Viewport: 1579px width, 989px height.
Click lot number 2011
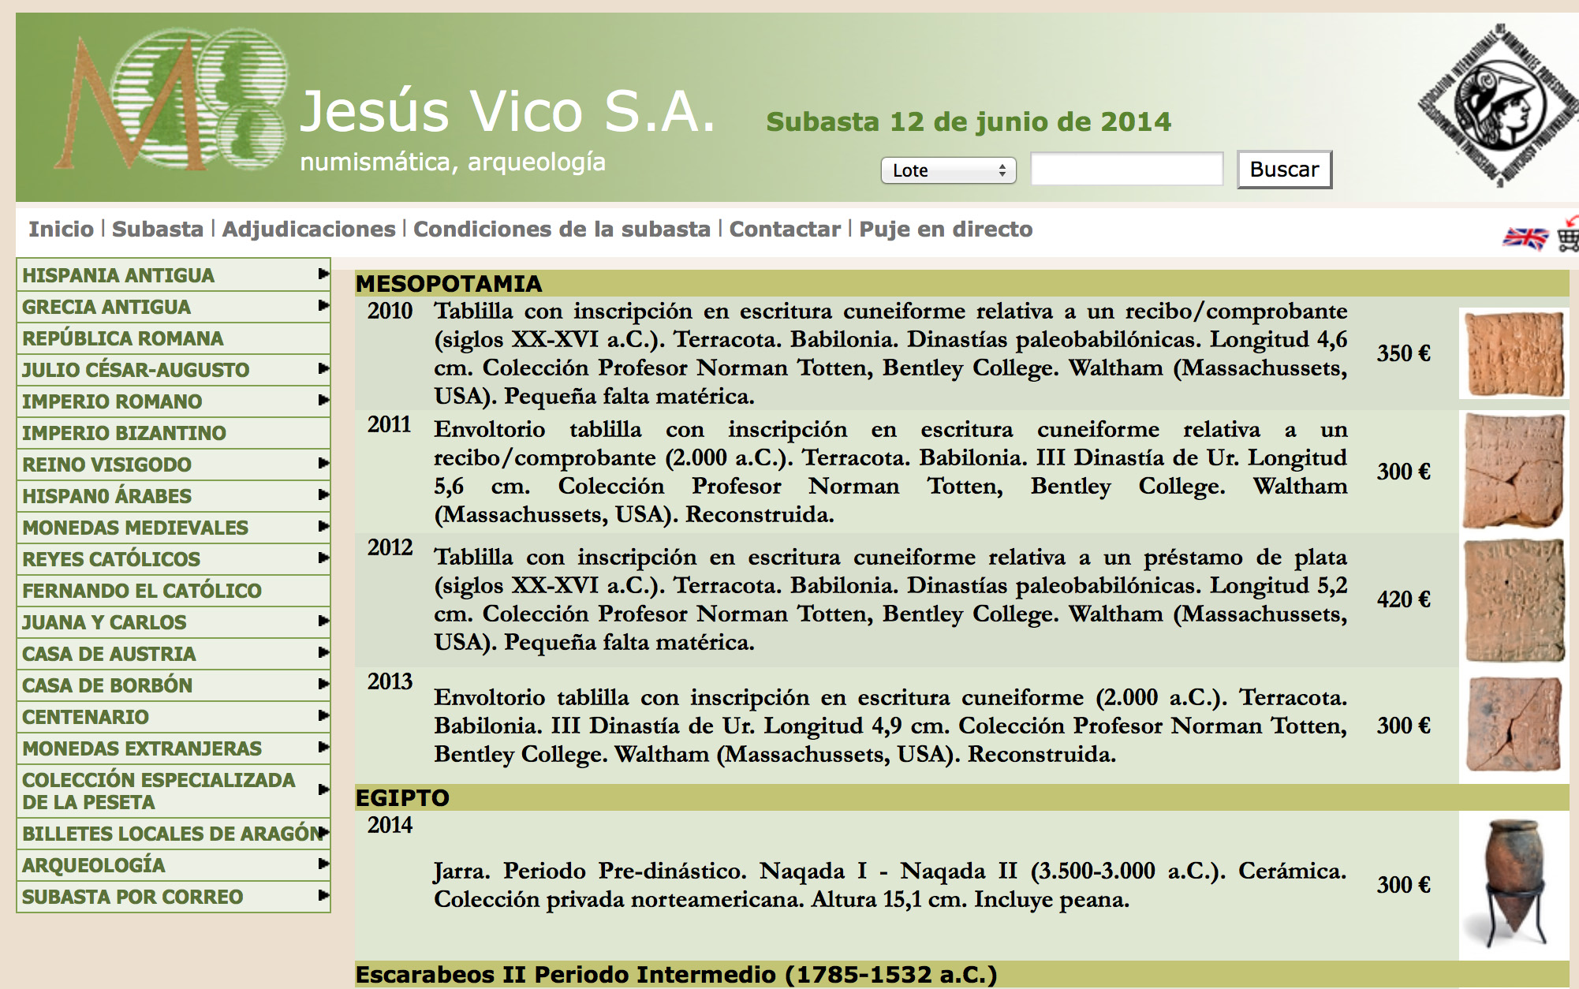pos(390,424)
